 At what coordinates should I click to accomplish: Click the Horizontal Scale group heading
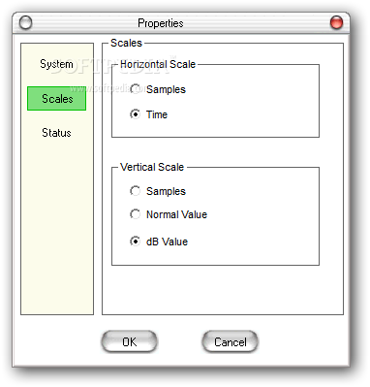point(158,64)
